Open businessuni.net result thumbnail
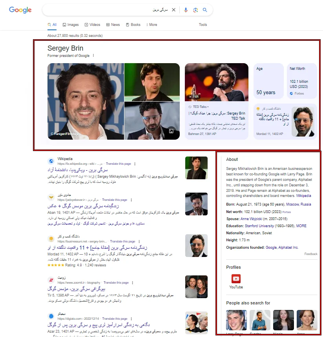 pos(196,246)
